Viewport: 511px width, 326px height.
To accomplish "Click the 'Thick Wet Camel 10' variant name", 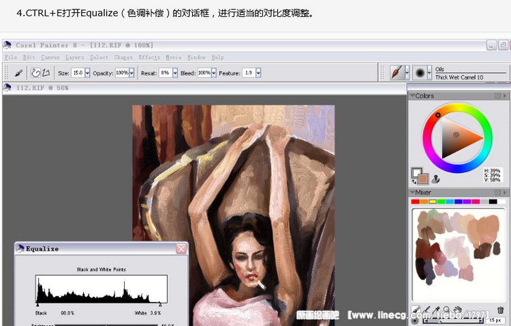I will (x=459, y=77).
